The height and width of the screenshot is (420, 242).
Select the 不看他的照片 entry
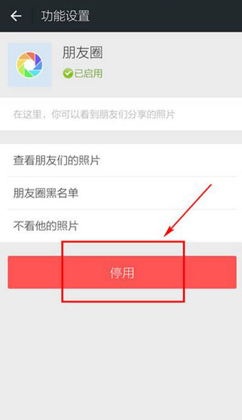(x=121, y=226)
